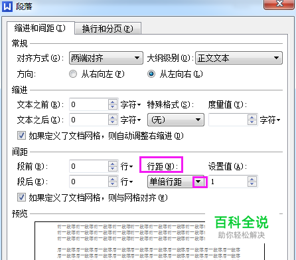Click the 段后 spacing input field
The height and width of the screenshot is (260, 296).
click(x=89, y=182)
